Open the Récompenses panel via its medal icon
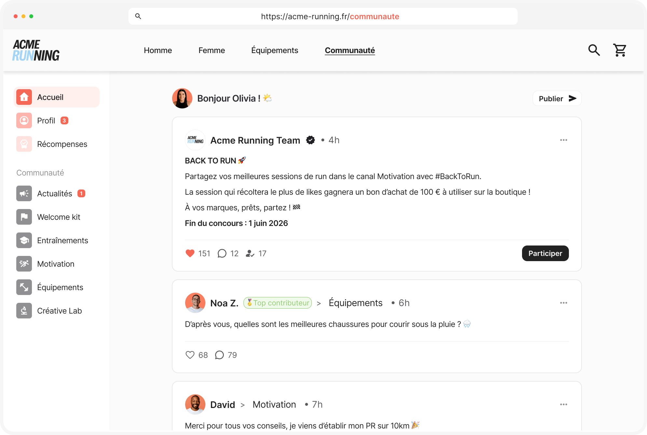647x435 pixels. (x=24, y=144)
